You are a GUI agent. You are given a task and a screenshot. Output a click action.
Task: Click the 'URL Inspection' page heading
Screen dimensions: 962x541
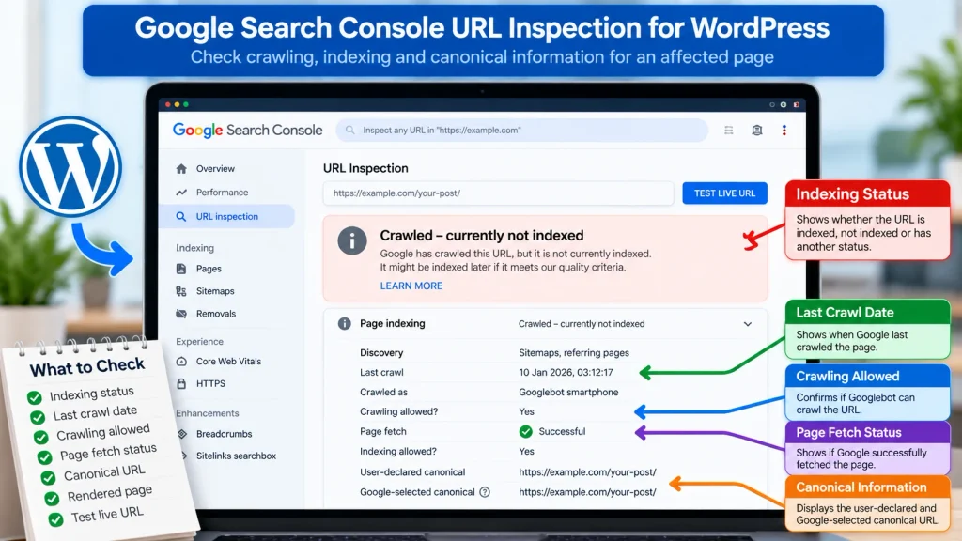365,168
